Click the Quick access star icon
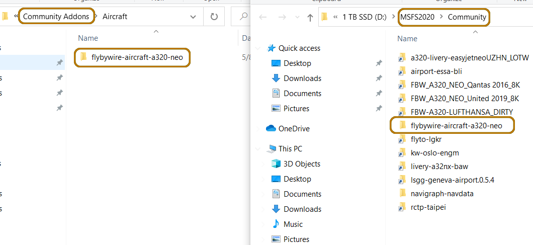Viewport: 533px width, 245px height. pyautogui.click(x=272, y=48)
